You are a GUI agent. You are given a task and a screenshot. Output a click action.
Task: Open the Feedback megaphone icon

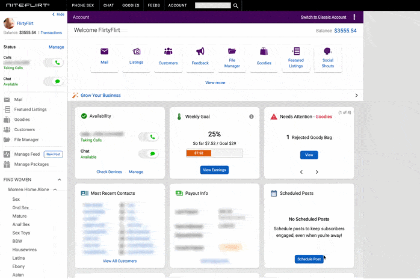tap(200, 51)
